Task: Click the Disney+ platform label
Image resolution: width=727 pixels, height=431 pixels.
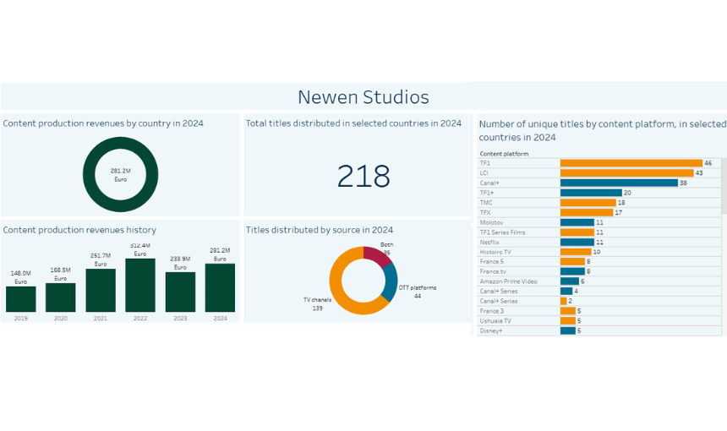Action: point(491,330)
